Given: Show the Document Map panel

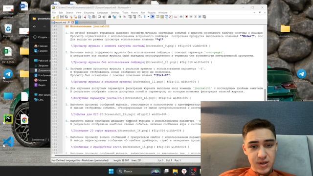Looking at the screenshot, I should click(x=162, y=17).
